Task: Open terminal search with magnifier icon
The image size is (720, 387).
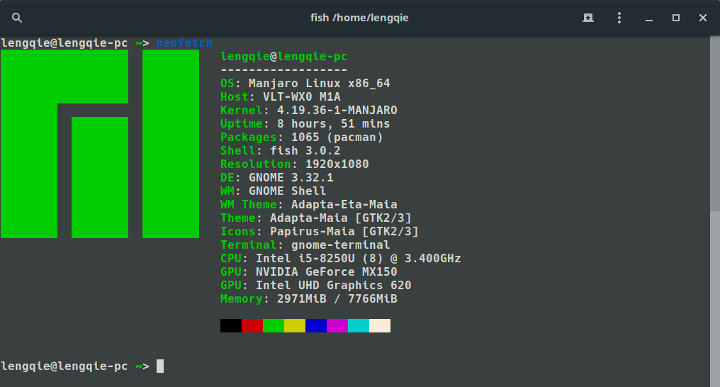Action: click(x=17, y=18)
